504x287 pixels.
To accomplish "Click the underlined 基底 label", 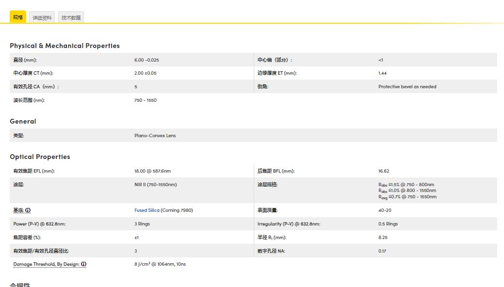I will tap(18, 210).
